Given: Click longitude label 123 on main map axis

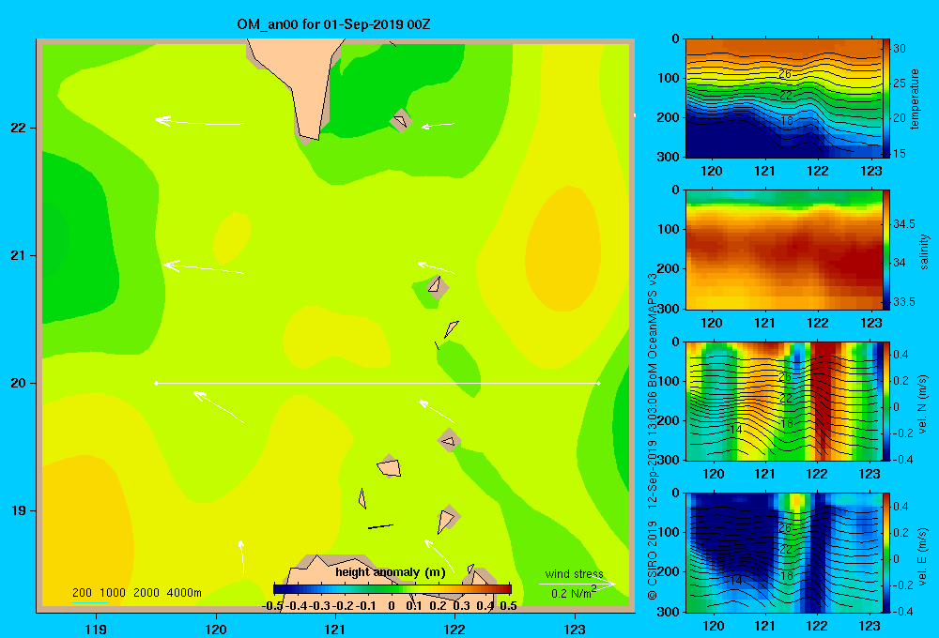Looking at the screenshot, I should [x=575, y=629].
